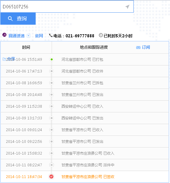Click the timestamp 2014-10-08 20:14:48
Image resolution: width=170 pixels, height=183 pixels.
(24, 95)
